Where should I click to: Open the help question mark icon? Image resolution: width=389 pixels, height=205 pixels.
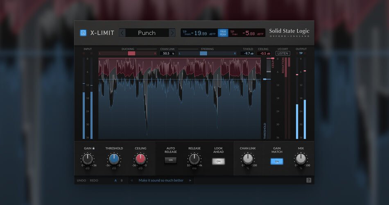(x=309, y=180)
